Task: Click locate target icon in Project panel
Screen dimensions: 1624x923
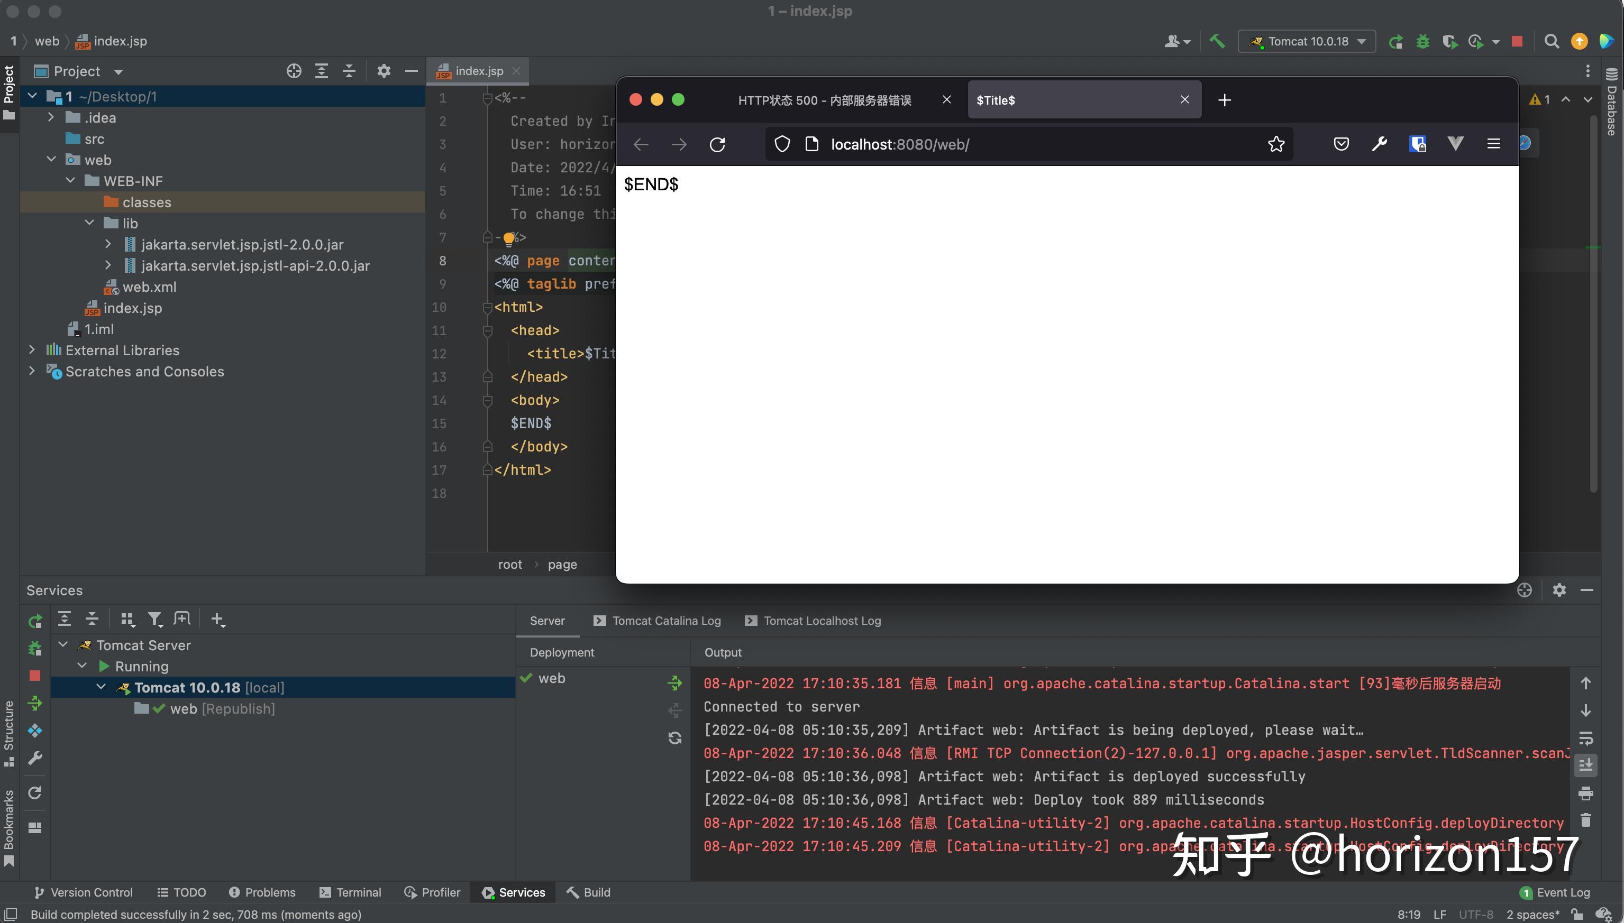Action: pos(294,71)
